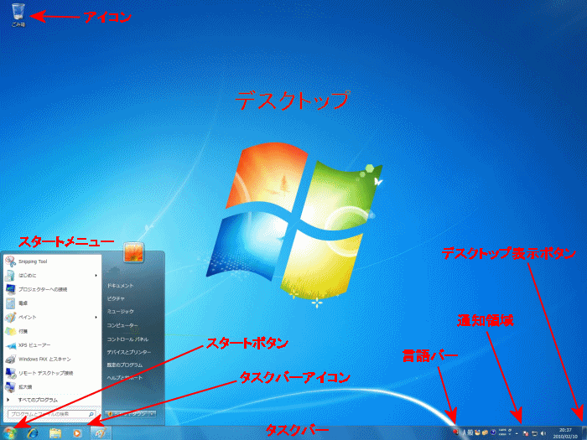Open Internet Explorer from the taskbar
This screenshot has height=440, width=587.
(x=33, y=433)
